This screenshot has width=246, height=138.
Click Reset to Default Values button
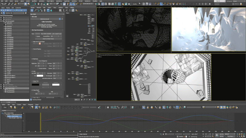tap(48, 39)
